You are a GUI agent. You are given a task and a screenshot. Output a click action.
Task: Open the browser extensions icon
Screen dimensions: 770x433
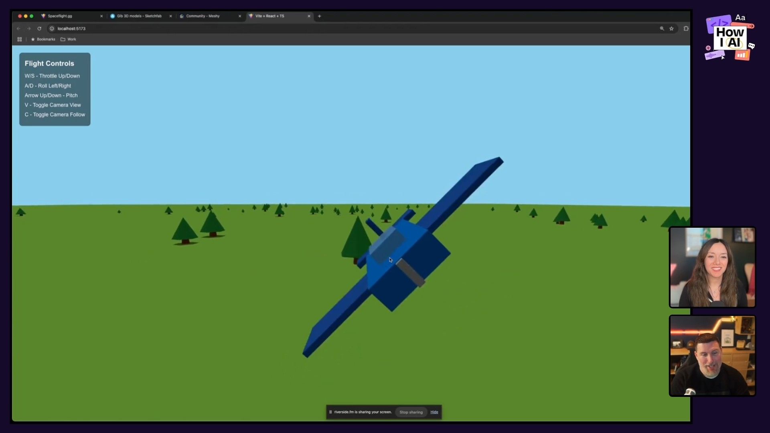point(686,28)
